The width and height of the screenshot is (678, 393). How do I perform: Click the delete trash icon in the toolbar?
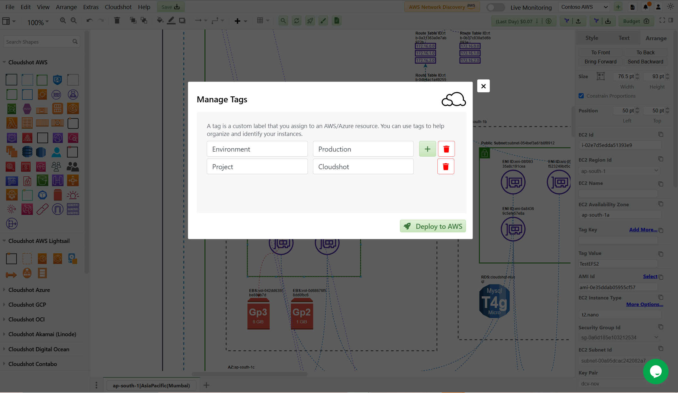(117, 20)
